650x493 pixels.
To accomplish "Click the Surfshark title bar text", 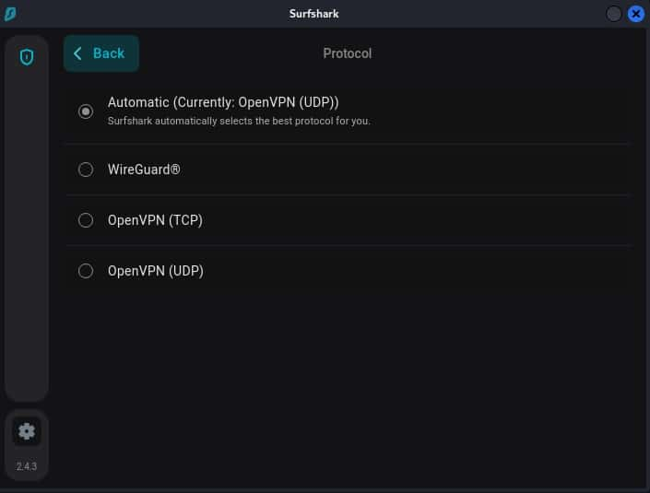I will (x=313, y=14).
